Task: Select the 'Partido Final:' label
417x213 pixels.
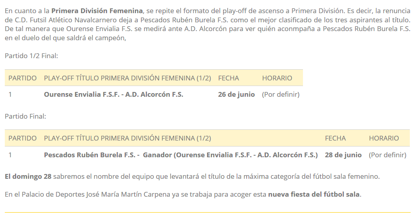Action: click(x=25, y=116)
